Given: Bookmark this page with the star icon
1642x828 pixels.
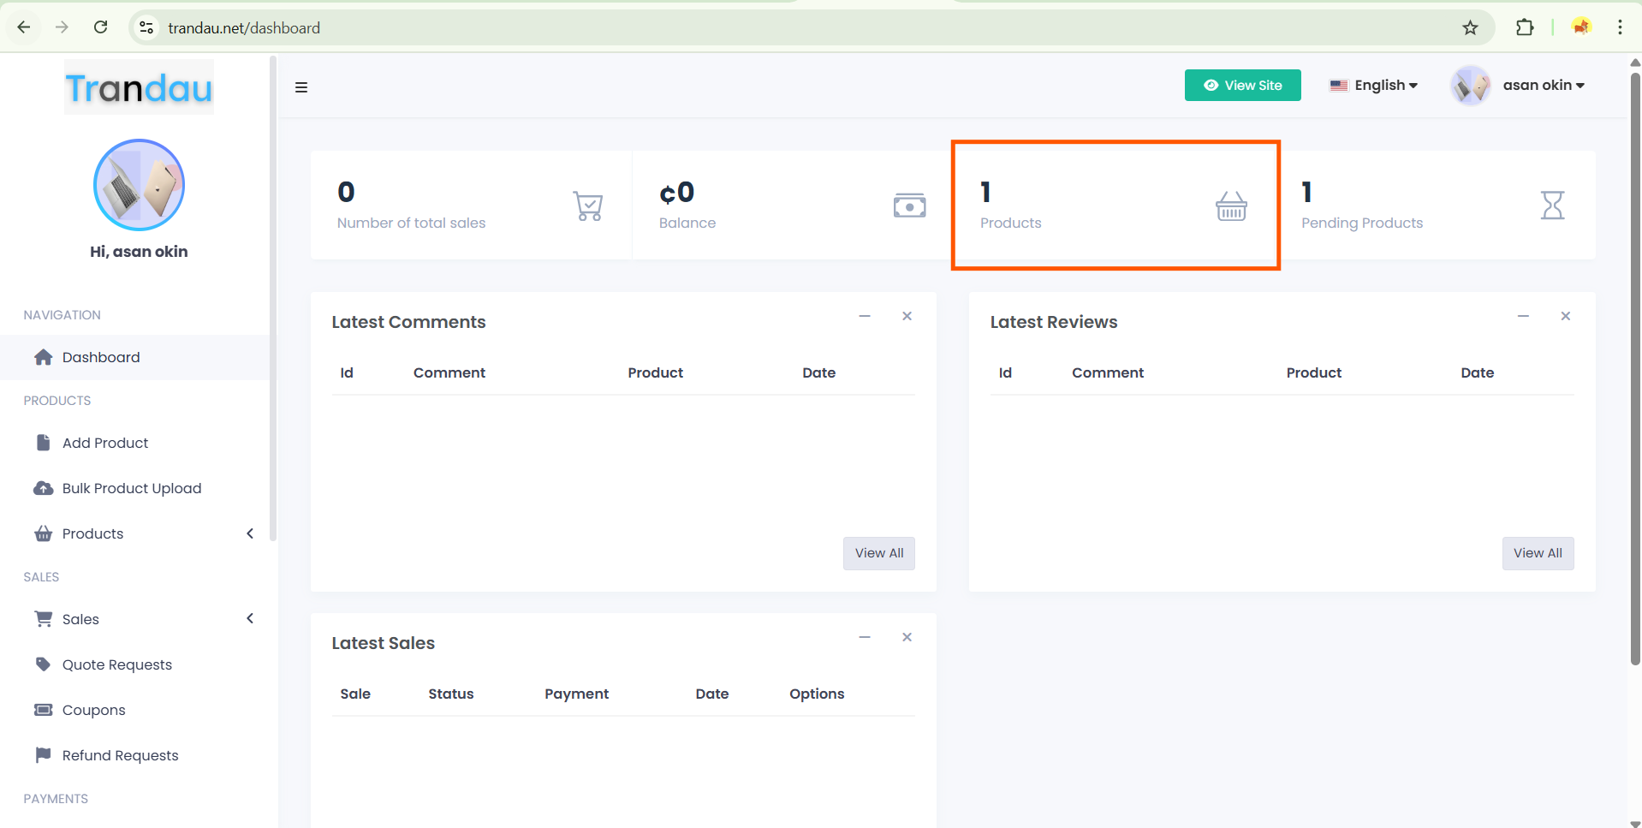Looking at the screenshot, I should 1470,28.
